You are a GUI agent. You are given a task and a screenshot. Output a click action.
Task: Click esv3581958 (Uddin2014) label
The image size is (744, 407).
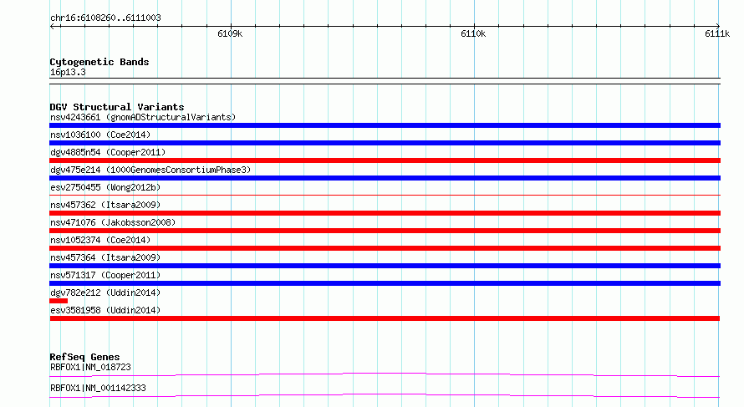(x=105, y=310)
